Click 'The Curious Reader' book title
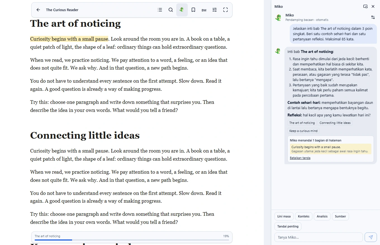This screenshot has width=380, height=245. point(62,10)
